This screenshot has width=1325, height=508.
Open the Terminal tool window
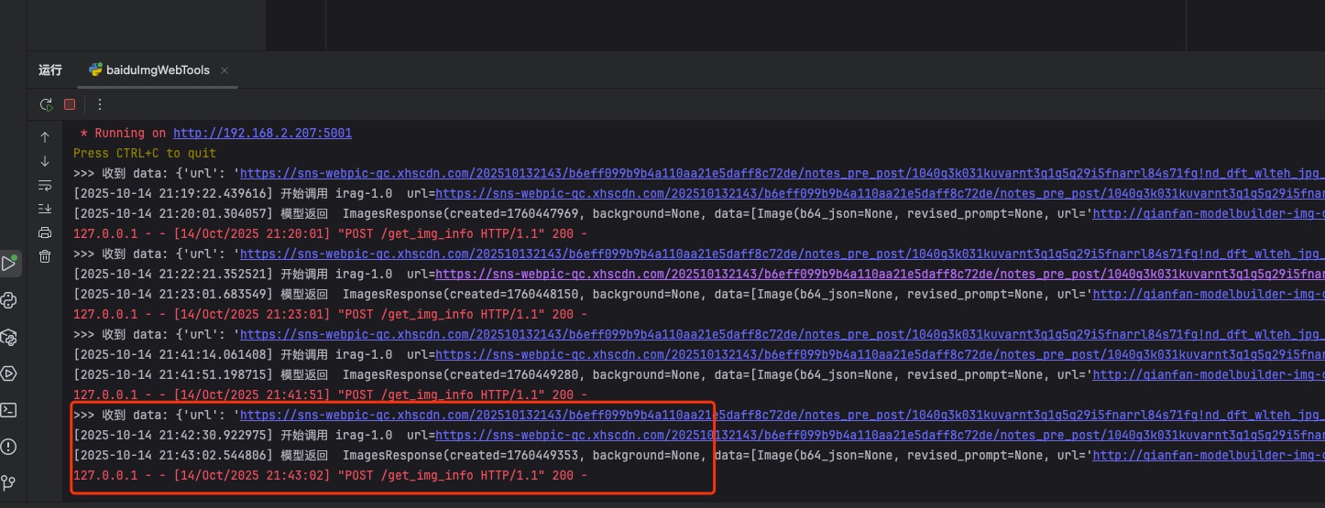pyautogui.click(x=9, y=410)
